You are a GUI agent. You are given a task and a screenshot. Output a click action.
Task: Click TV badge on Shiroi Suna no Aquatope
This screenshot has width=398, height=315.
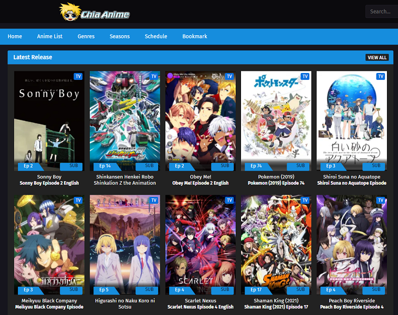click(381, 77)
